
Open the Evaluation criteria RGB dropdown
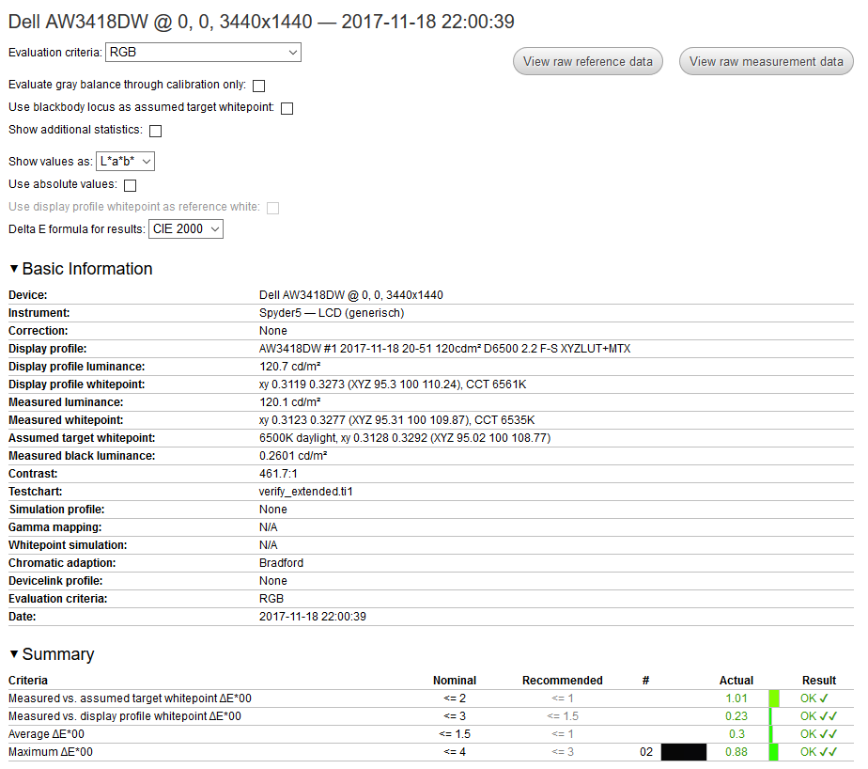point(203,52)
